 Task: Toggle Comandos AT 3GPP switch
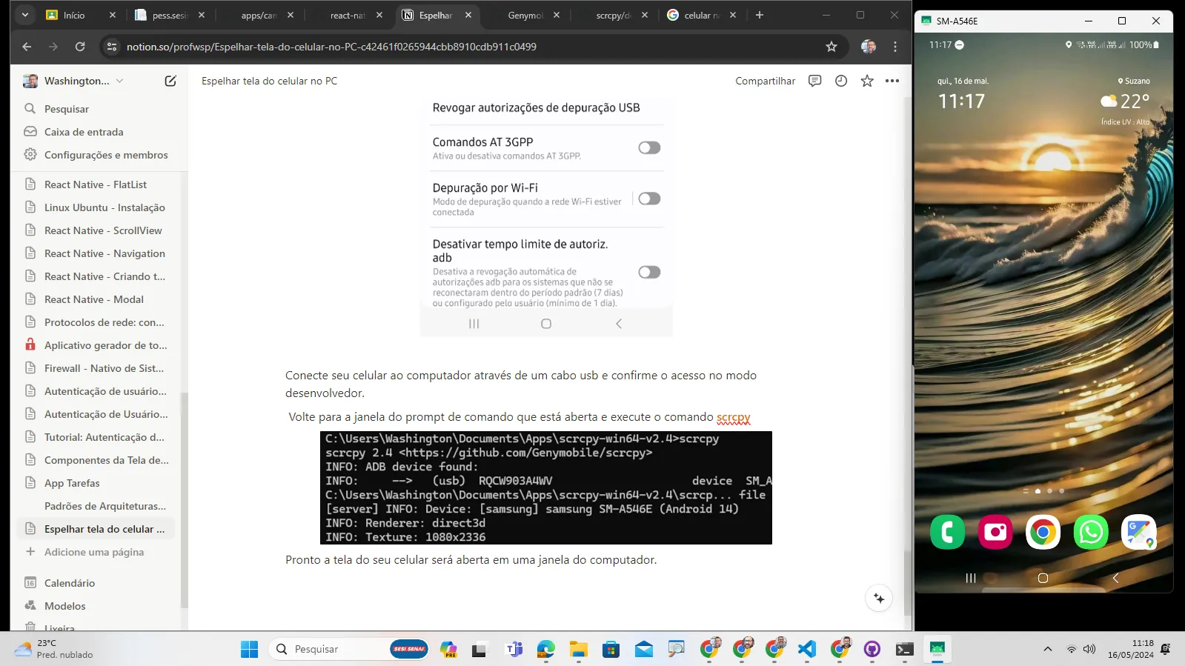[x=649, y=147]
